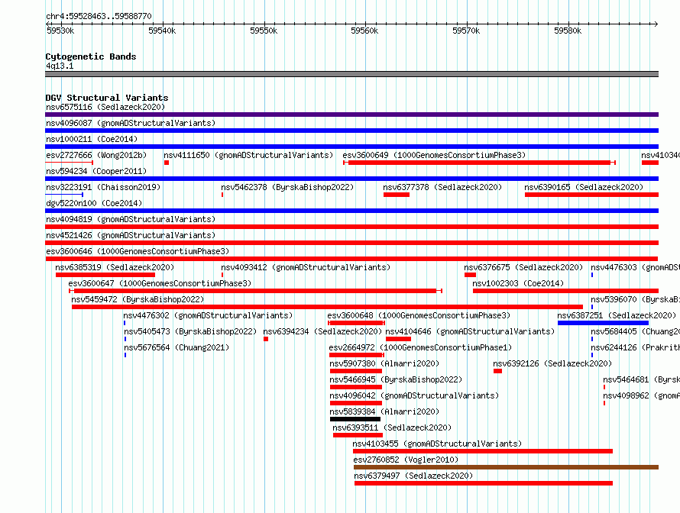The height and width of the screenshot is (513, 680).
Task: Click the black nsv5839384 (Almarri2020) bar
Action: (355, 419)
